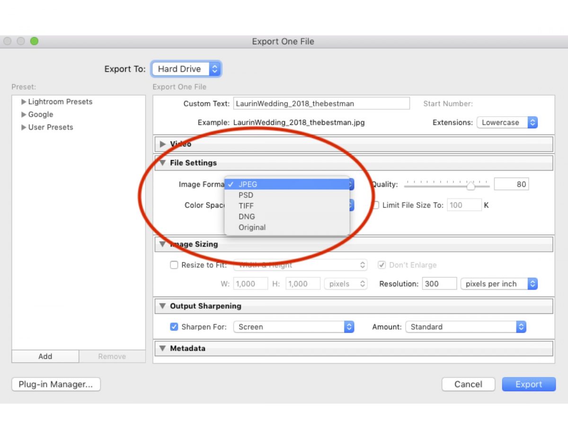Screen dimensions: 568x439
Task: Pick Original from the format options
Action: tap(252, 227)
